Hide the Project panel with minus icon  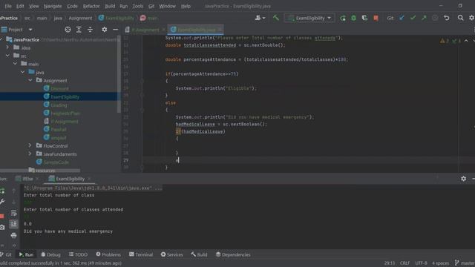click(x=115, y=30)
